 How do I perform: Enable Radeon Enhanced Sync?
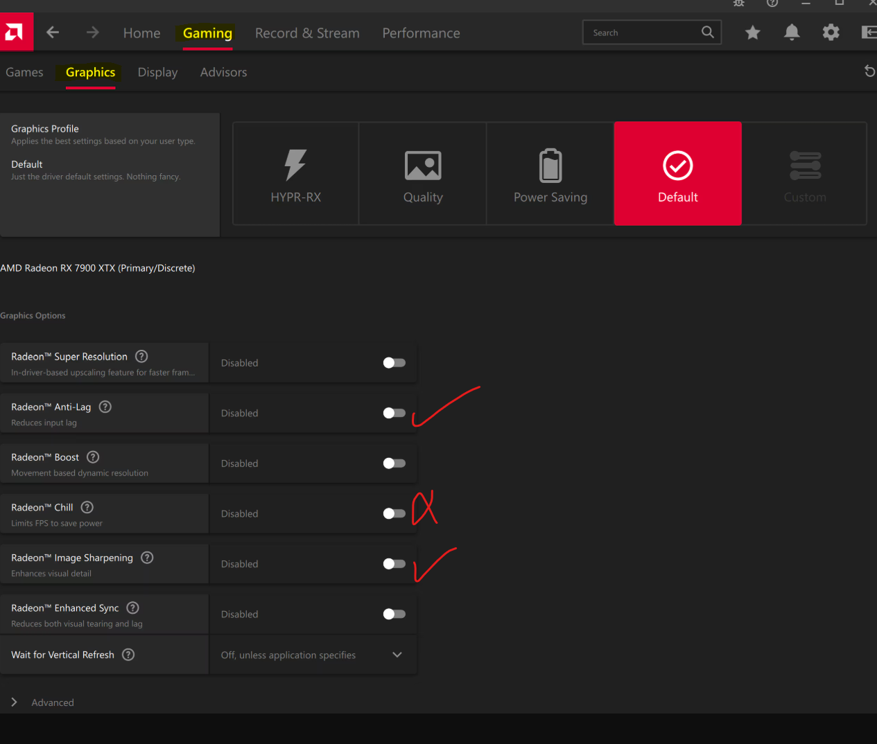point(393,614)
